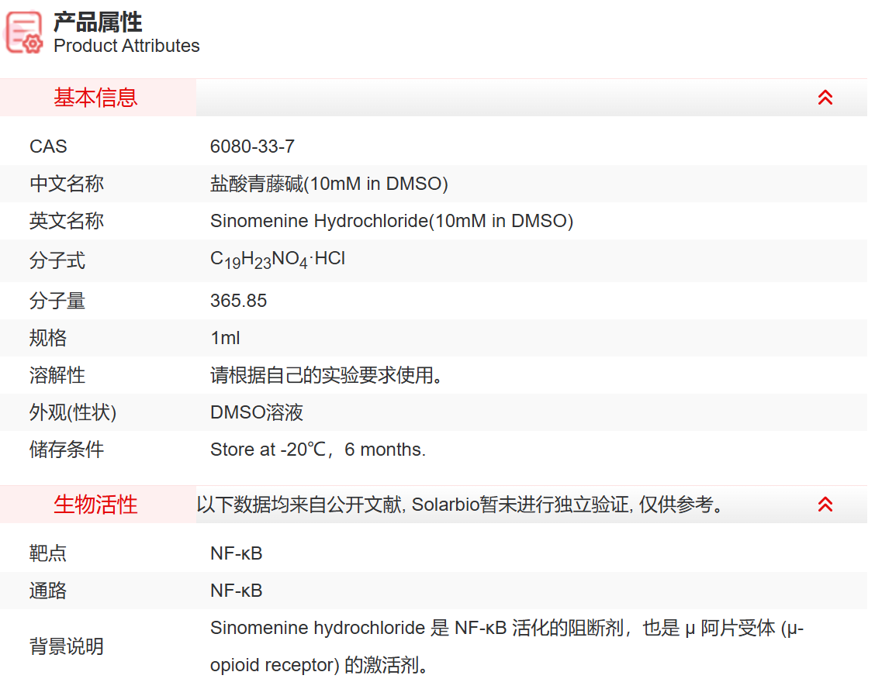
Task: Click the molecular weight value 365.85
Action: [238, 300]
